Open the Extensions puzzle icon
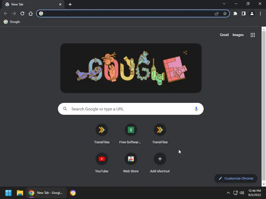The width and height of the screenshot is (266, 199). [x=235, y=13]
